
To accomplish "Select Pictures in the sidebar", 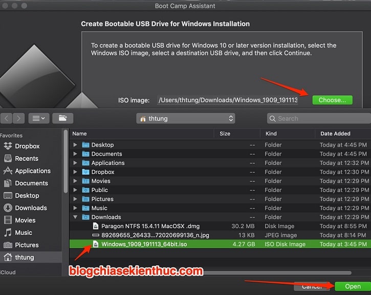I will click(x=21, y=245).
